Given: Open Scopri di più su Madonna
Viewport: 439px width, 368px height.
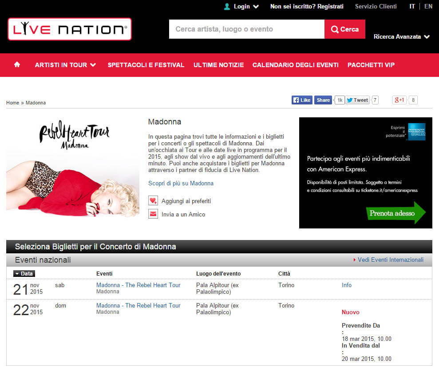Looking at the screenshot, I should click(x=181, y=183).
